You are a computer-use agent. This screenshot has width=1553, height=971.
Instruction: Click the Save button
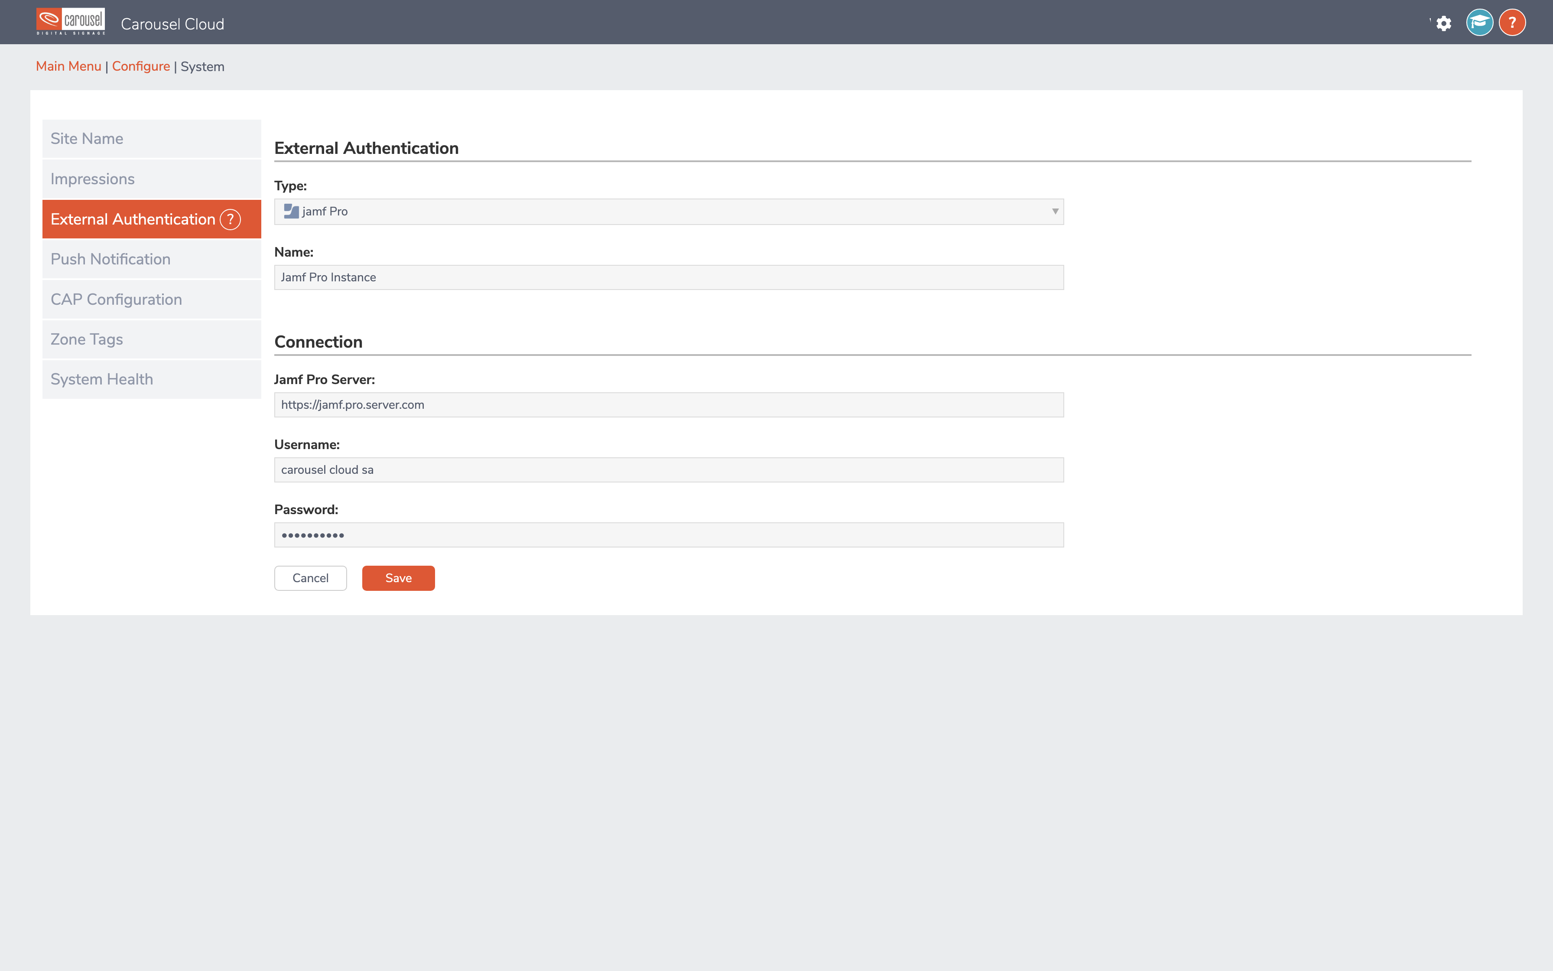point(399,578)
